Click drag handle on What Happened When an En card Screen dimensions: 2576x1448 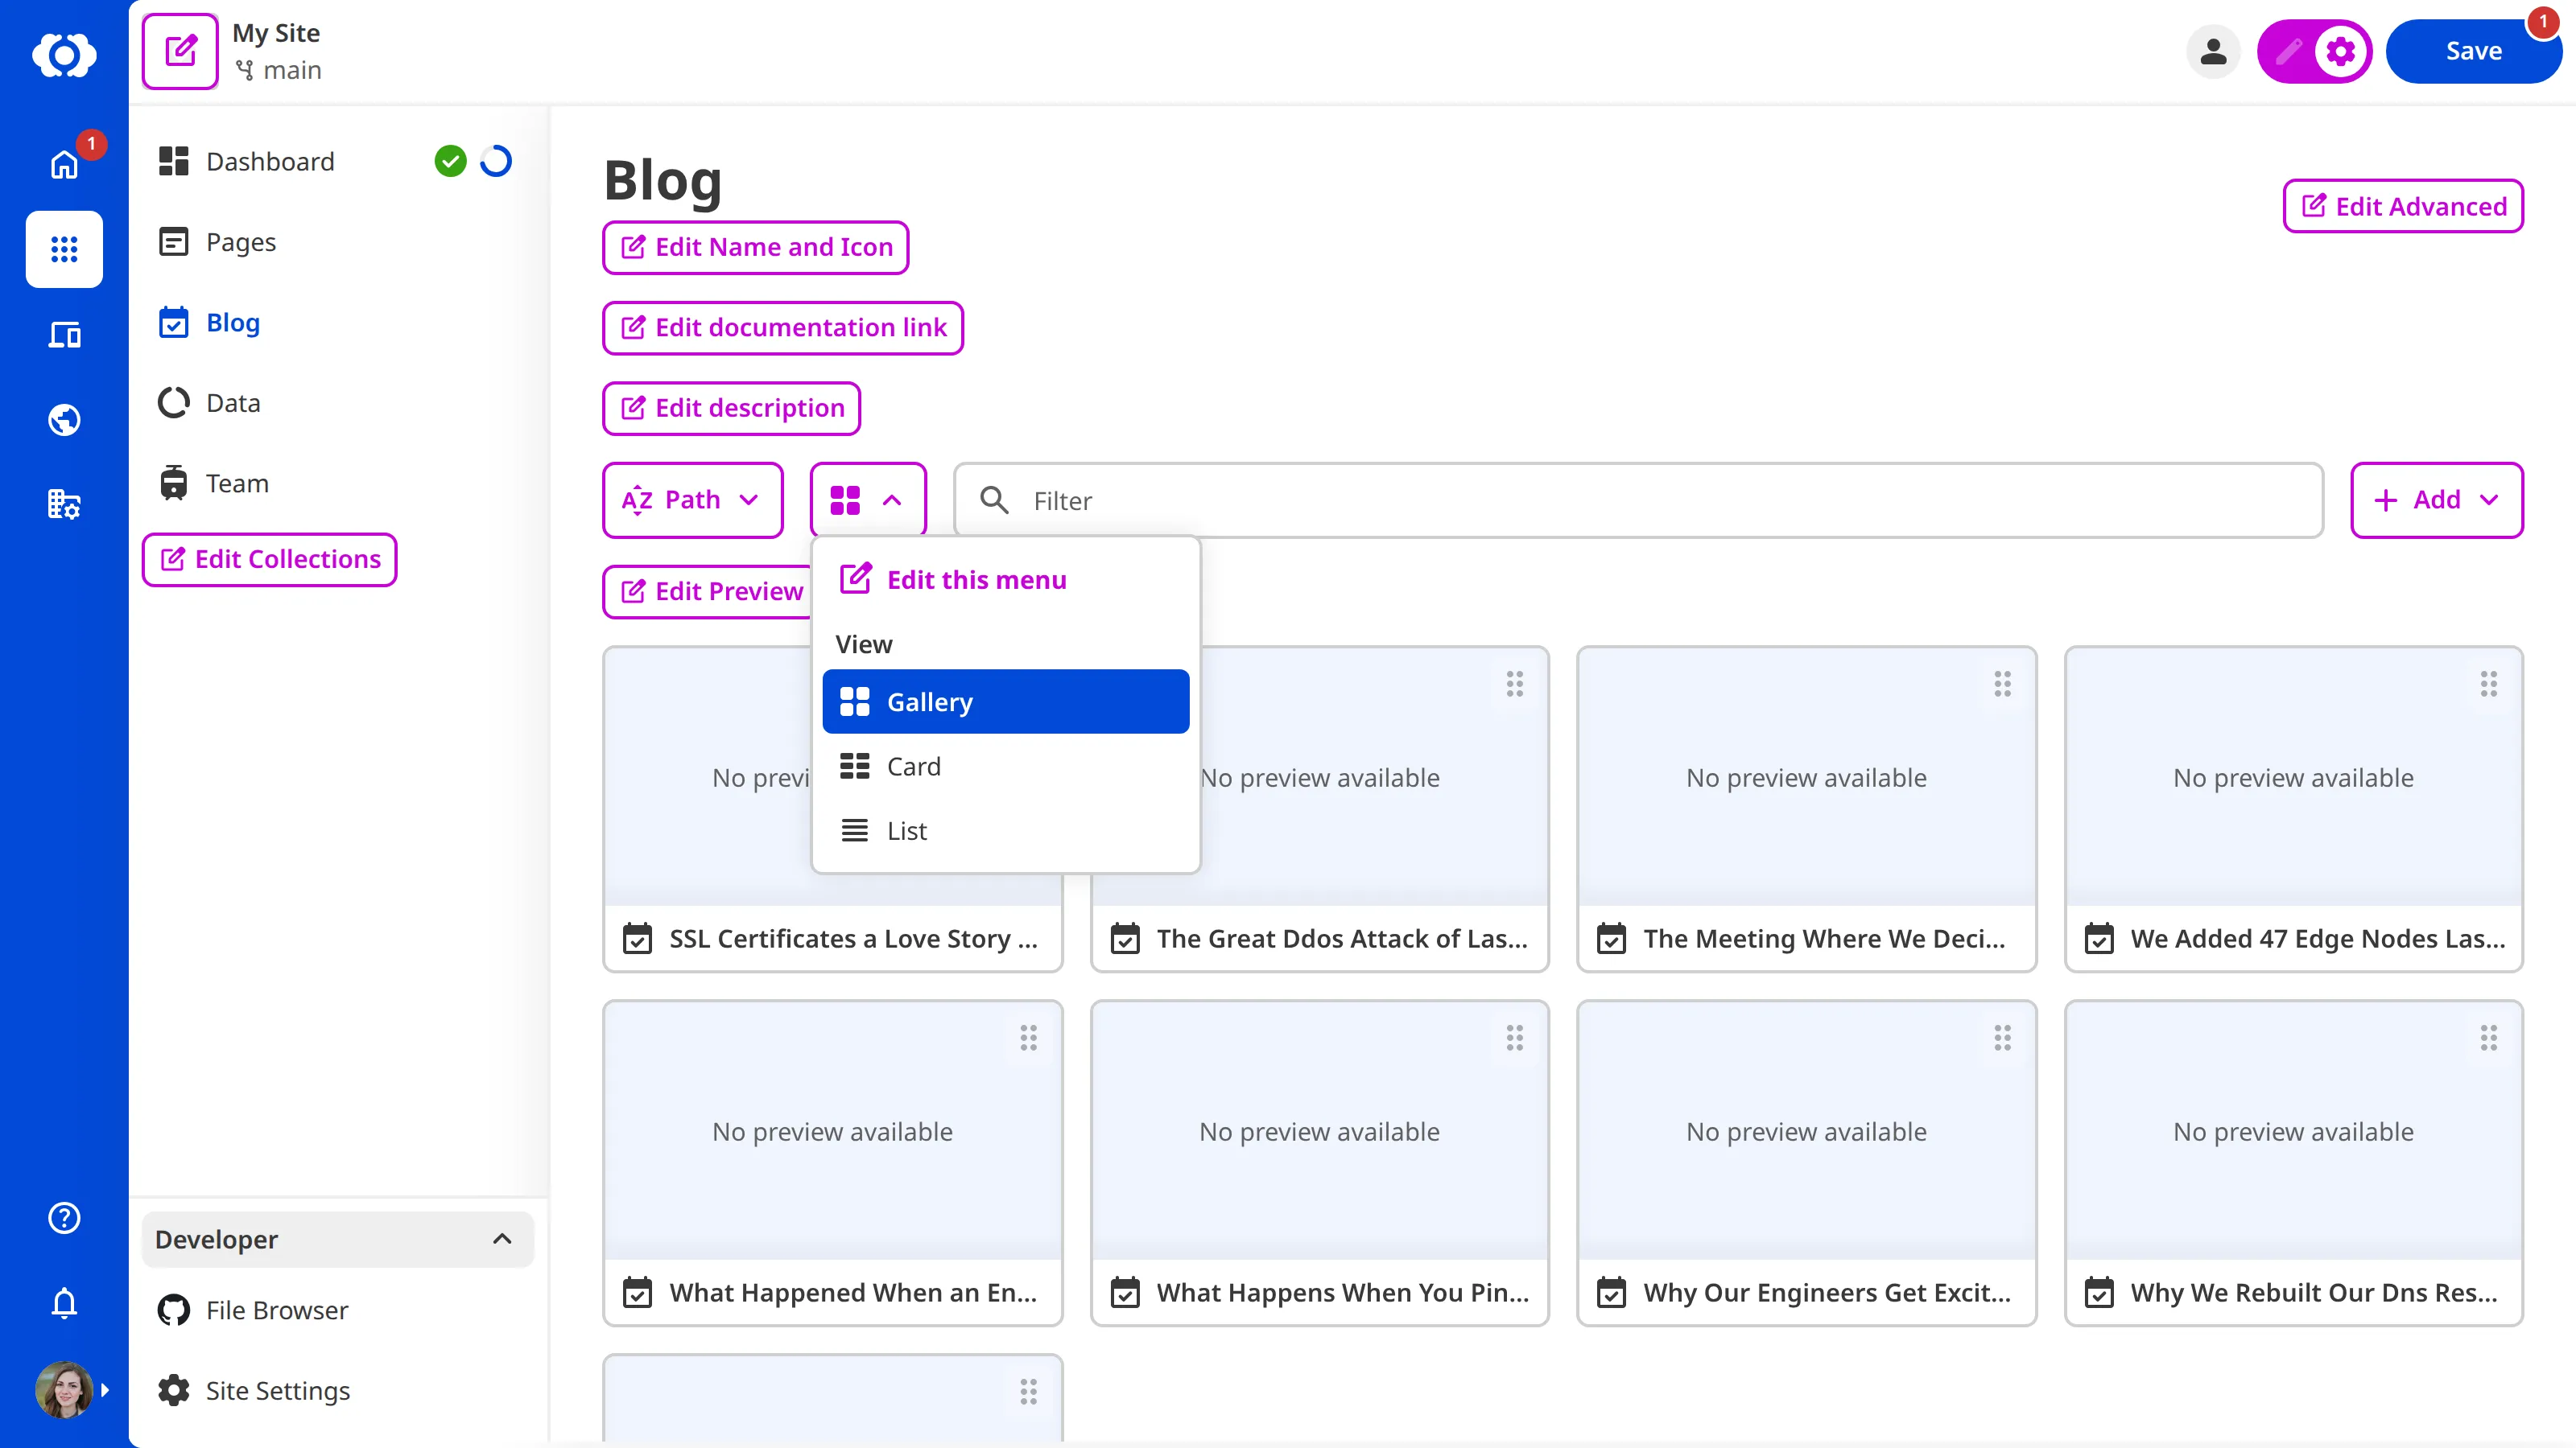click(x=1028, y=1039)
